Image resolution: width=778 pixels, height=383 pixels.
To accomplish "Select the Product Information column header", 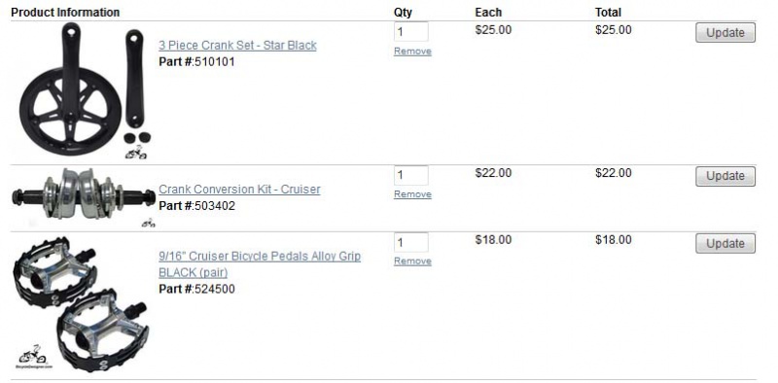I will [x=65, y=13].
